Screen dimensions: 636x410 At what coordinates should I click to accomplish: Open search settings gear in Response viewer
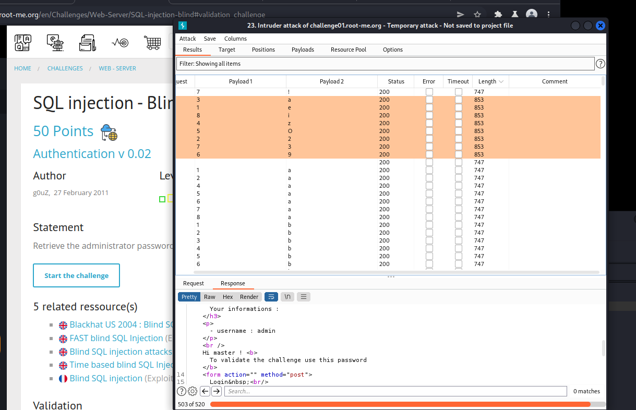[x=193, y=391]
